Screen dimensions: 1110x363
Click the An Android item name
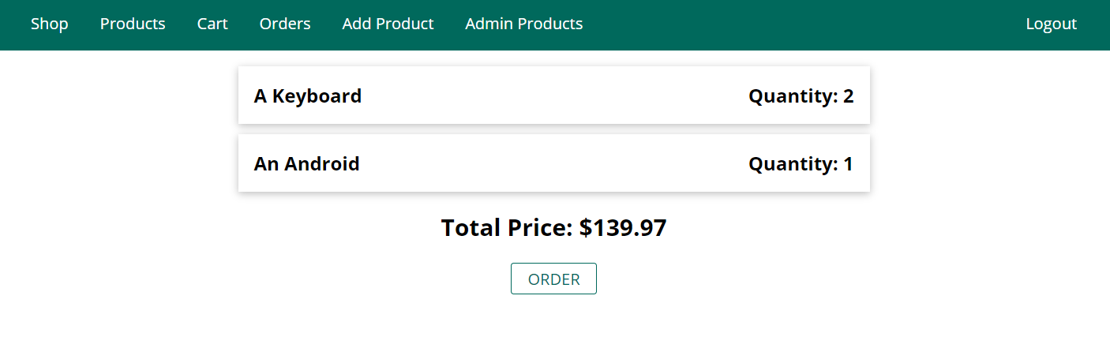click(x=306, y=164)
